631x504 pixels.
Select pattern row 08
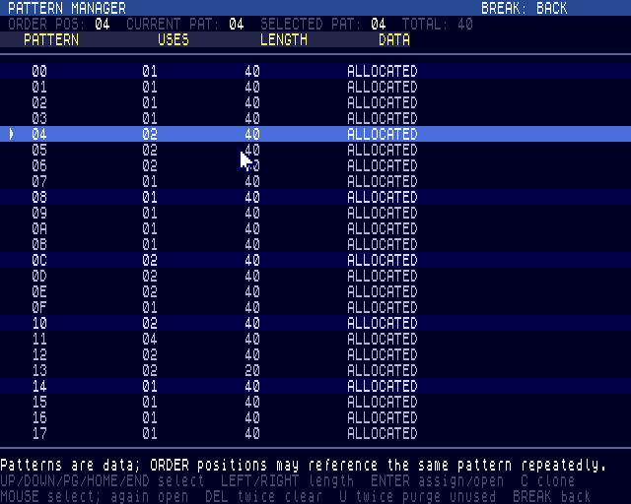315,197
